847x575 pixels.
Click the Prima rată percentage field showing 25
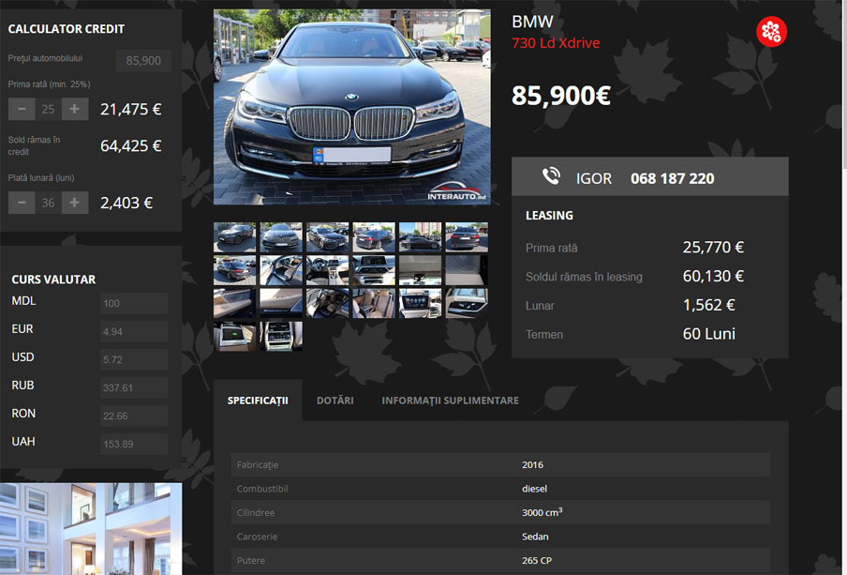click(x=48, y=109)
